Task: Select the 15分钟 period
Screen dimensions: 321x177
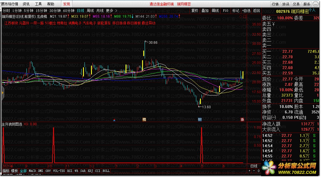Action: (x=41, y=11)
